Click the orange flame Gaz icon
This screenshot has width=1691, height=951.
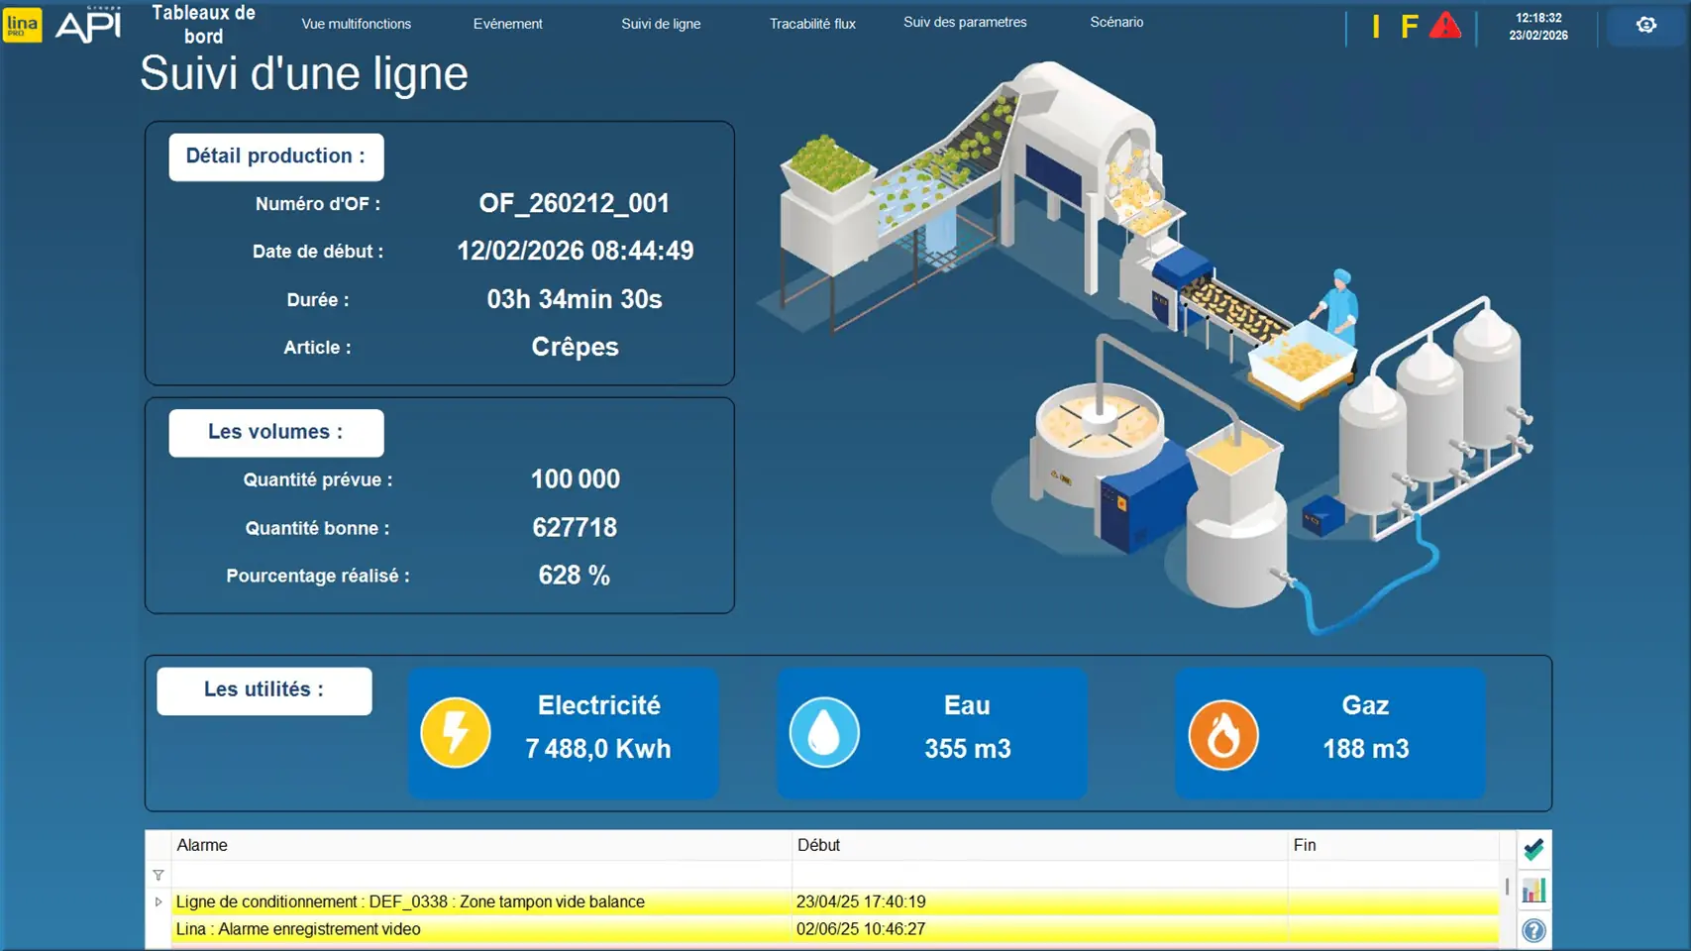[1222, 734]
